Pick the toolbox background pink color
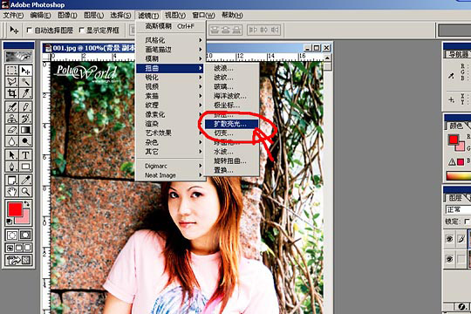This screenshot has width=471, height=314. click(x=26, y=219)
